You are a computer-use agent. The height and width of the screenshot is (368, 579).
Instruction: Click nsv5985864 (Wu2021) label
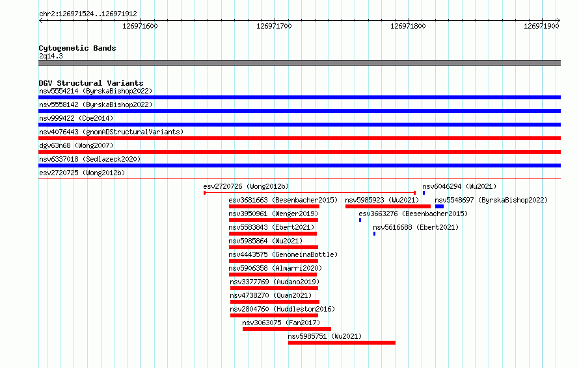tap(265, 241)
